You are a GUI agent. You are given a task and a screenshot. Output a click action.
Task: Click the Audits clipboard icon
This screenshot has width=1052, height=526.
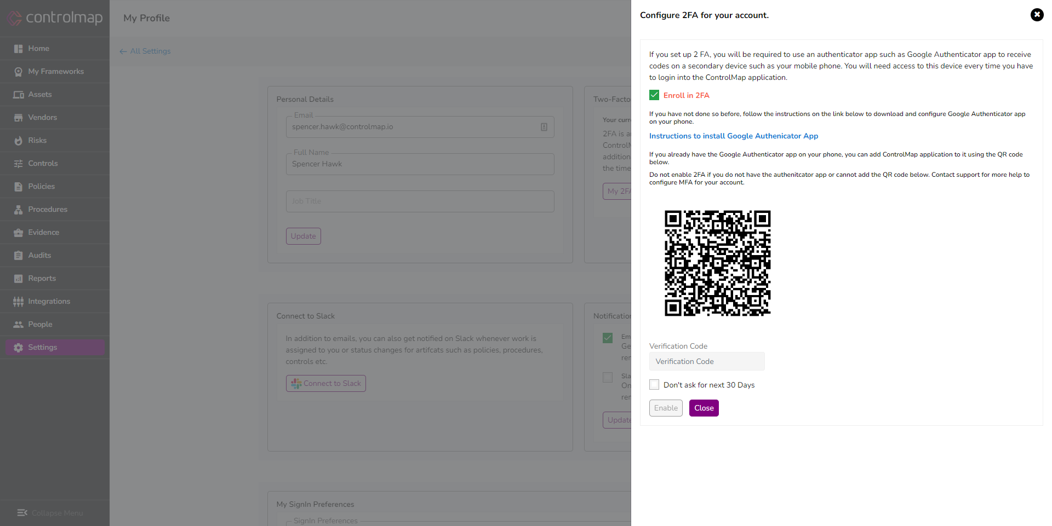[18, 256]
